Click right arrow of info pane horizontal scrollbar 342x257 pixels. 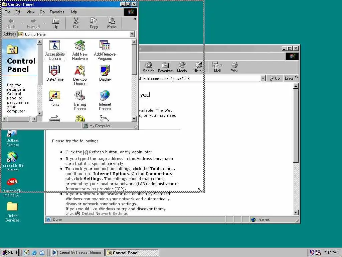click(34, 119)
